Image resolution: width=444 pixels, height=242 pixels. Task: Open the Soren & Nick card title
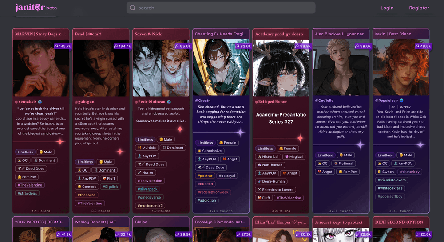(148, 34)
